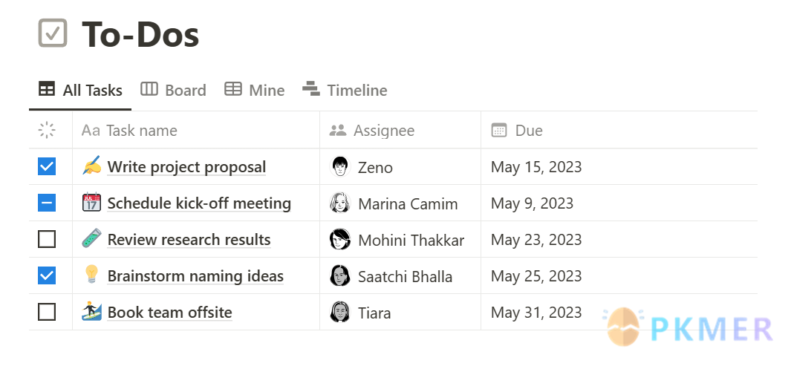Open the Assignee column header menu
This screenshot has height=369, width=791.
point(400,130)
